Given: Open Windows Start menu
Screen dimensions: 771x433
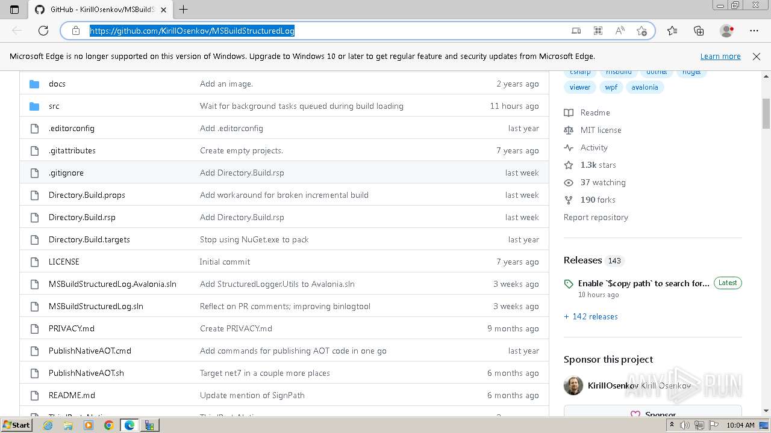Looking at the screenshot, I should (x=17, y=425).
